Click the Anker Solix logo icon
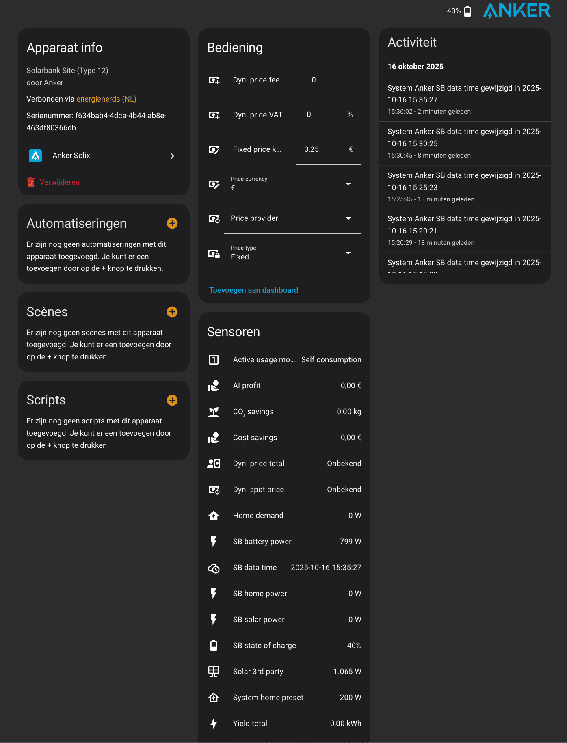 (35, 156)
